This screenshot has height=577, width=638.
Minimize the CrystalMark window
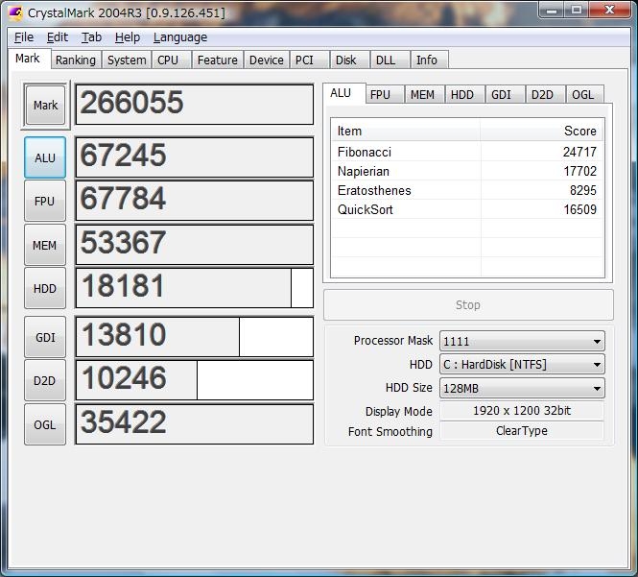pyautogui.click(x=552, y=10)
